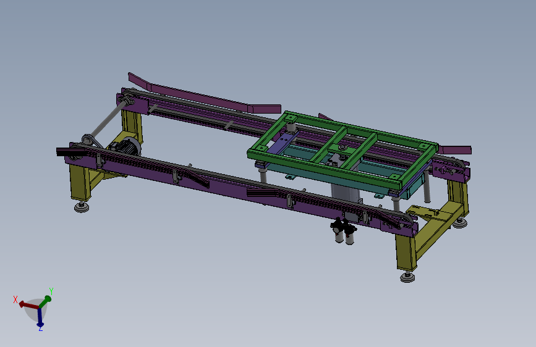536x347 pixels.
Task: Click the green Y axis of the triad
Action: click(x=45, y=302)
